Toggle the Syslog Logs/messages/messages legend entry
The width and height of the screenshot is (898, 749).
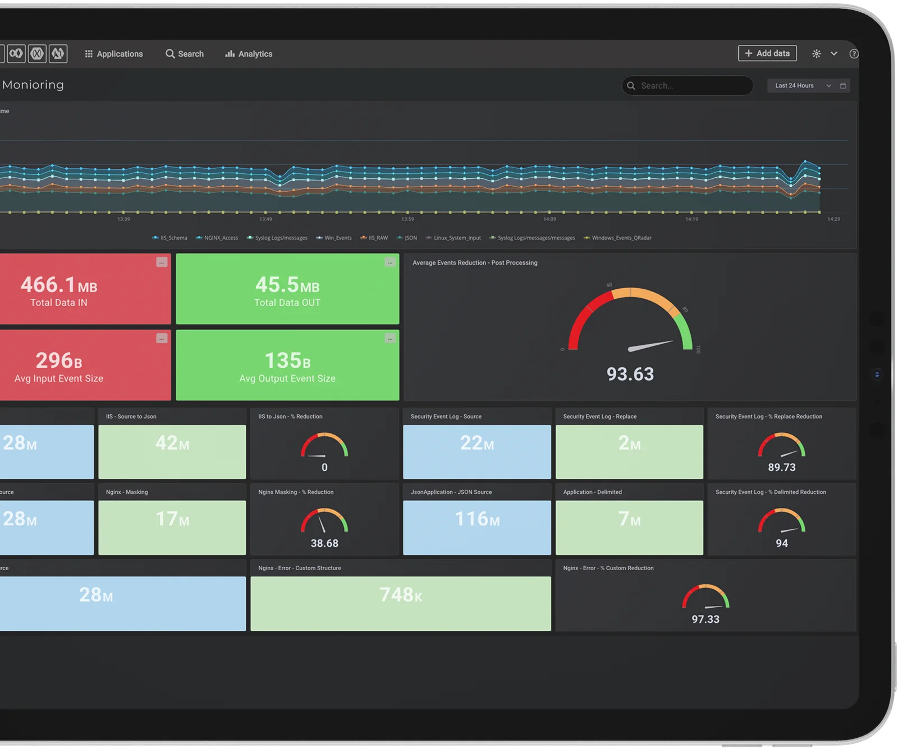[x=532, y=238]
